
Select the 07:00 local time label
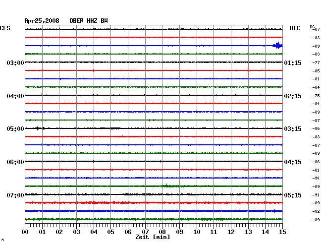[15, 195]
